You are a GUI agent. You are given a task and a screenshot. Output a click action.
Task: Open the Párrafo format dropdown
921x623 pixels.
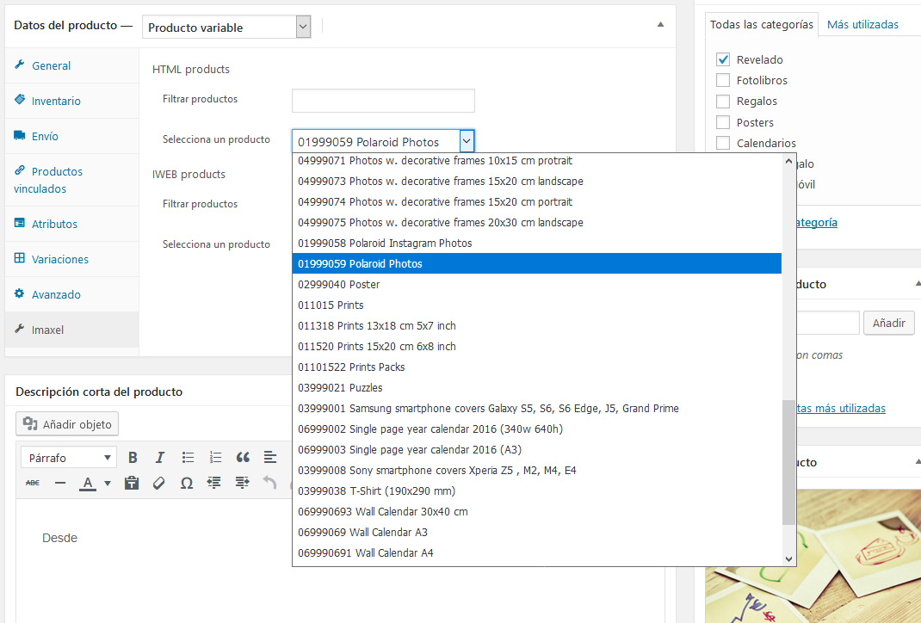pos(69,458)
